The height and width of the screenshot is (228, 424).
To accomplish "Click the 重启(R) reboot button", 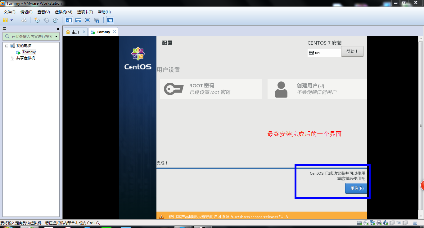I will click(x=357, y=188).
